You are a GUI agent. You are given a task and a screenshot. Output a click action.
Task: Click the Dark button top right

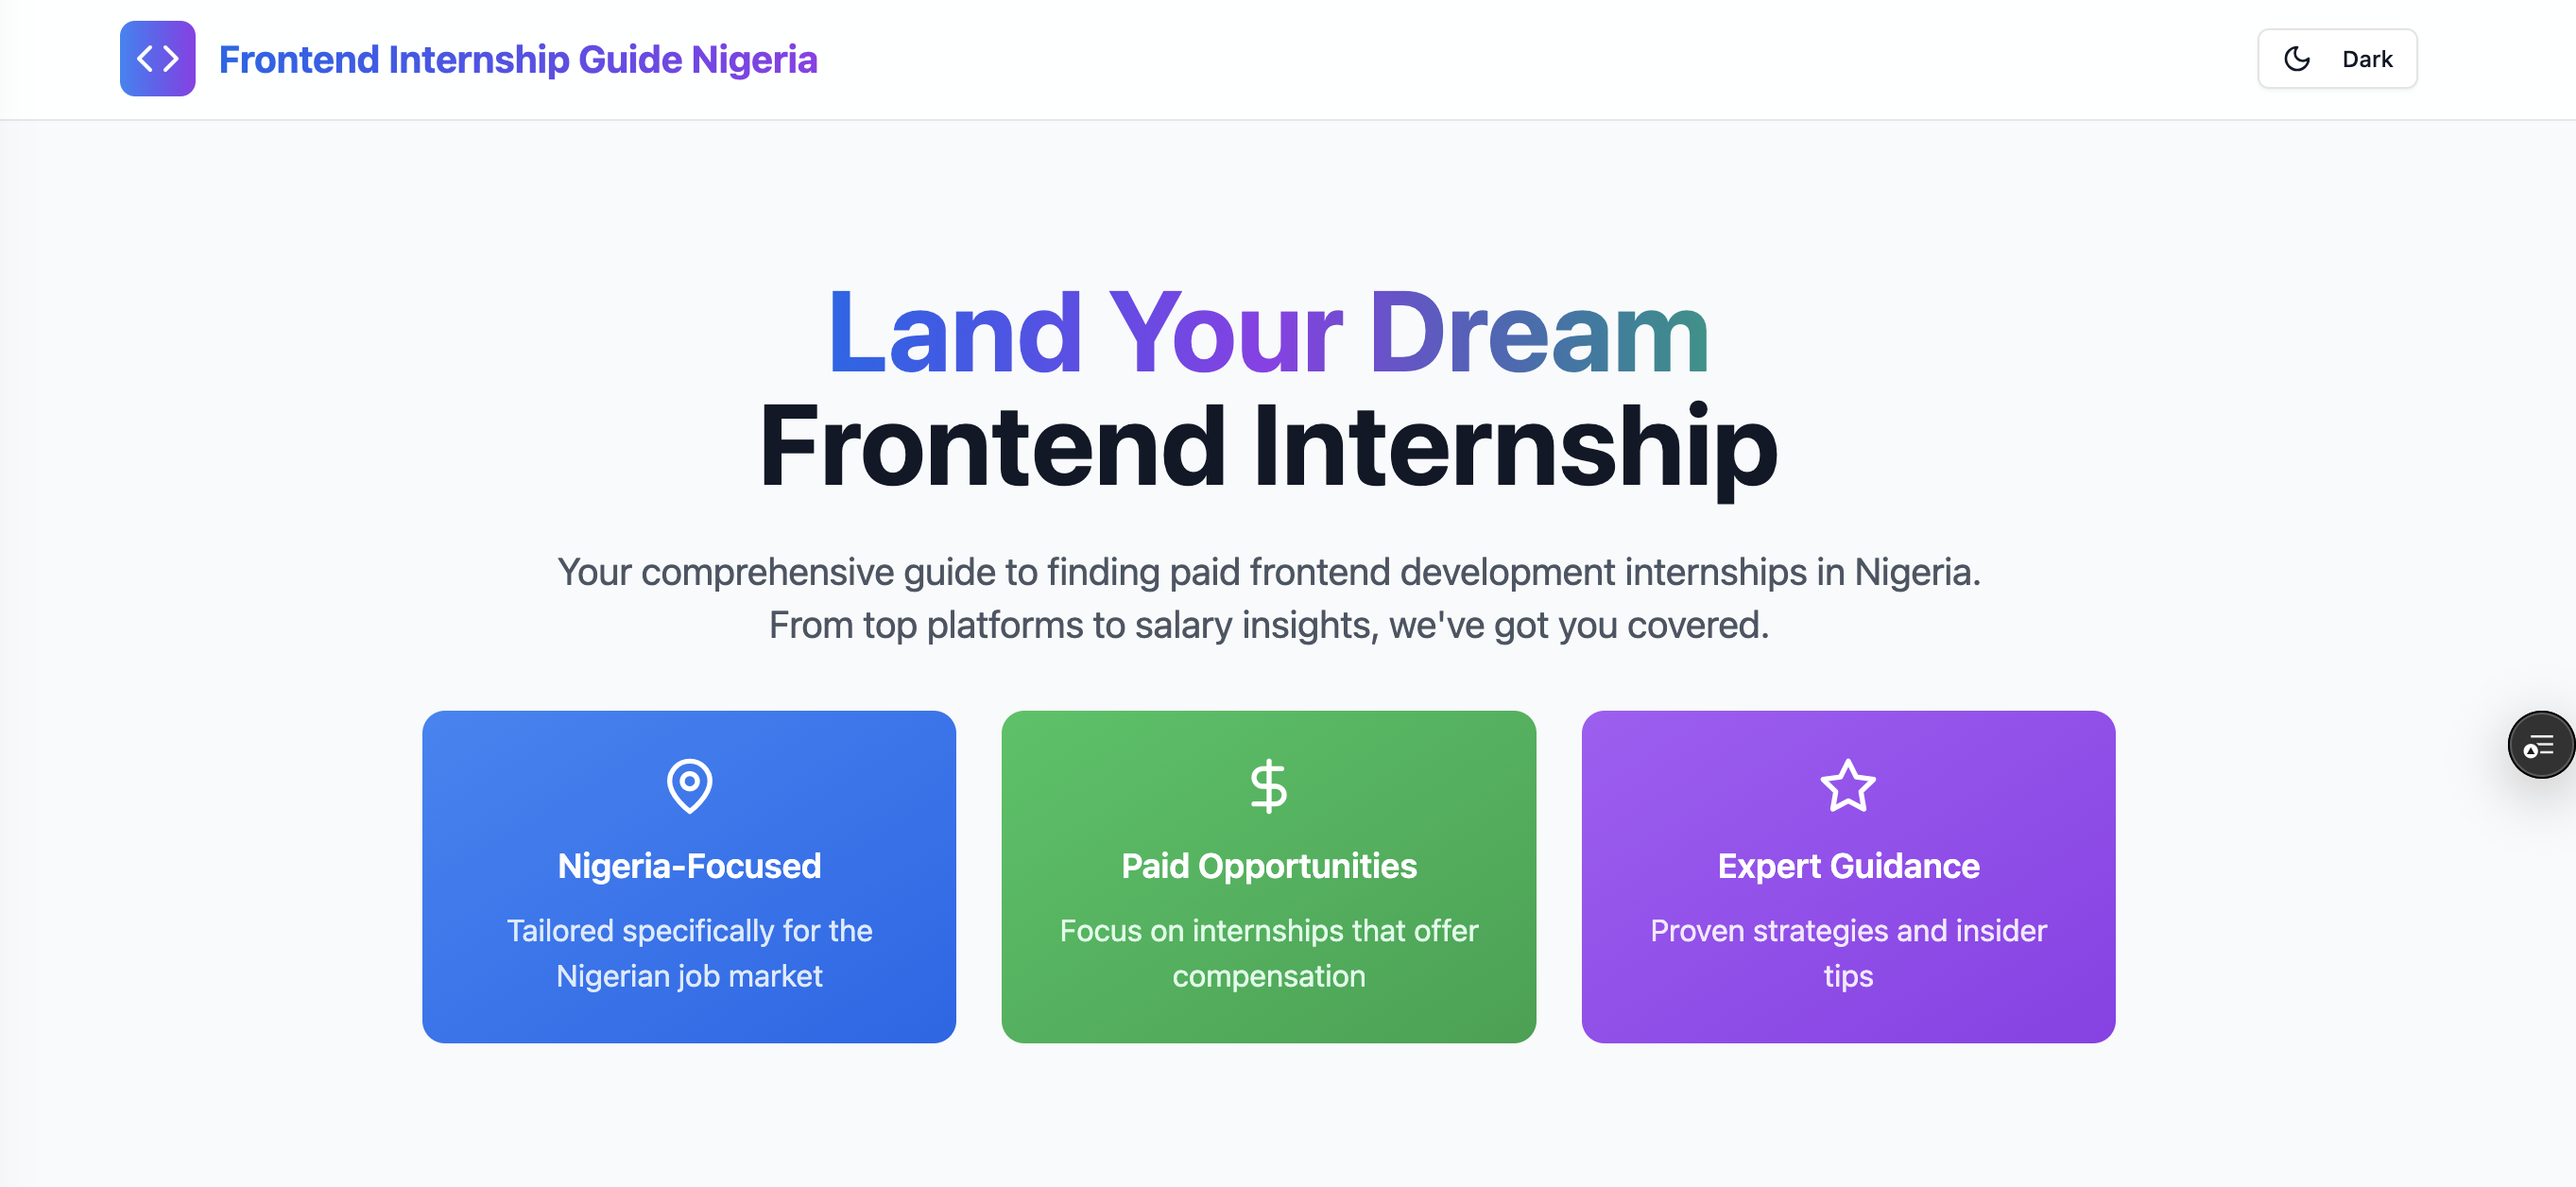pyautogui.click(x=2337, y=58)
